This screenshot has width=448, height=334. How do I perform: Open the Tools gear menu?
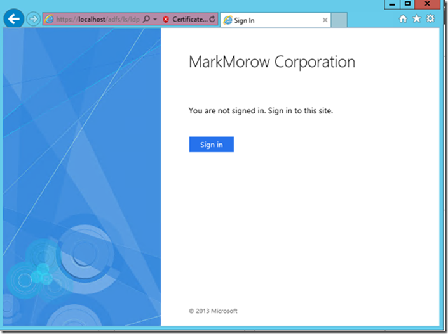coord(430,19)
